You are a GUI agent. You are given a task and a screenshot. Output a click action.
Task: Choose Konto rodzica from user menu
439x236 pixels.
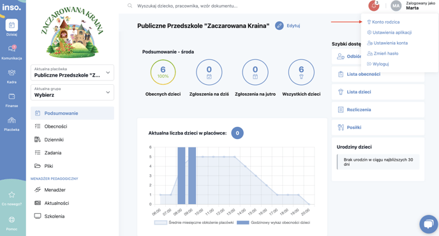click(383, 22)
